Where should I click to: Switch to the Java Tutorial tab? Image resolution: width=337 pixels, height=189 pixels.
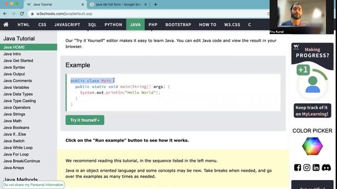[x=54, y=5]
